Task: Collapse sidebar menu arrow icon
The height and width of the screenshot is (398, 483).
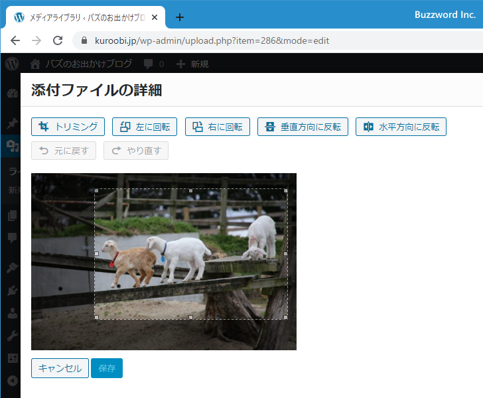Action: click(13, 381)
